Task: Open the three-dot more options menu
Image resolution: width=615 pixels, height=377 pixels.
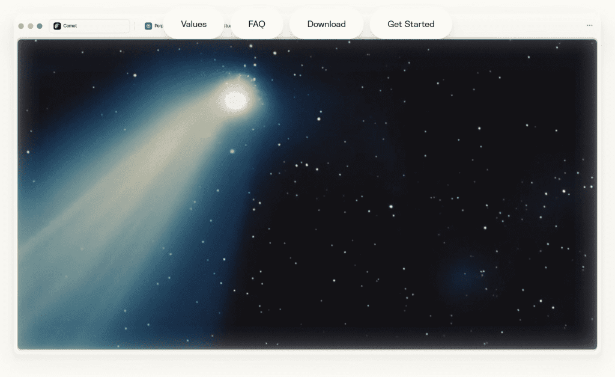Action: tap(590, 25)
